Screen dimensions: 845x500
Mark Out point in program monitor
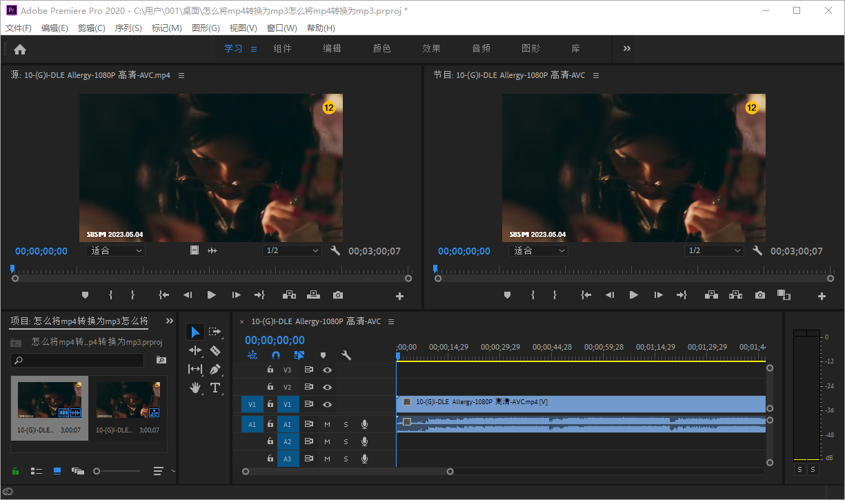pos(555,295)
